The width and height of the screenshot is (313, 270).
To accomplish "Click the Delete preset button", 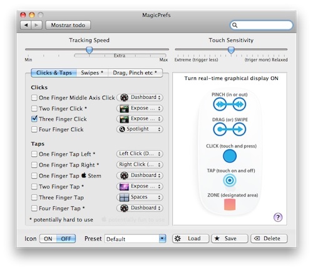I will coord(269,239).
